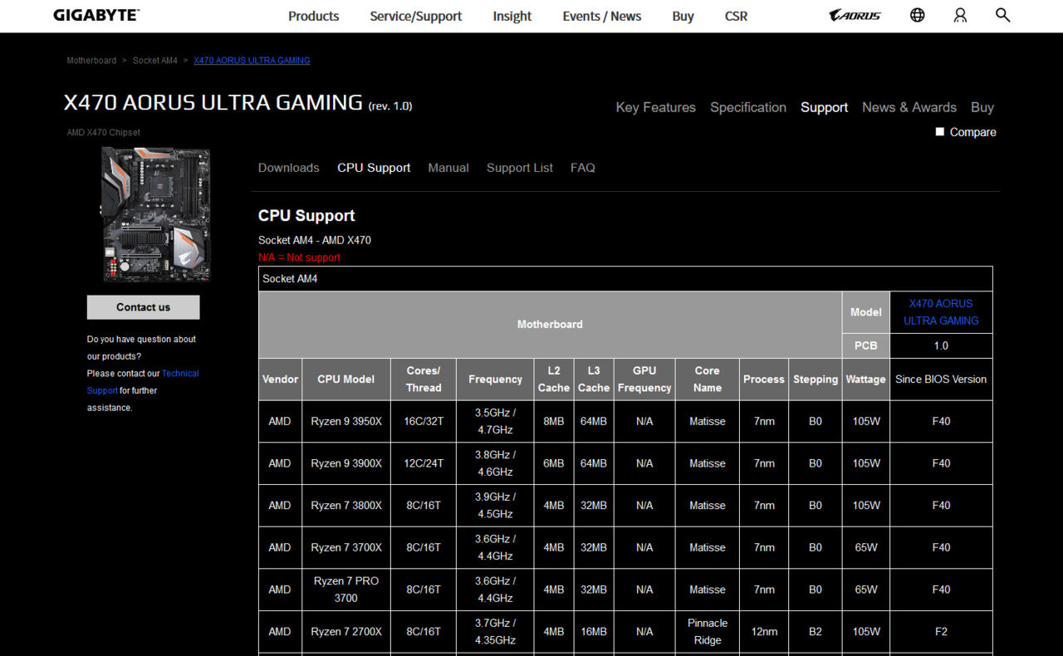
Task: Open X470 AORUS ULTRA GAMING model link in table
Action: tap(941, 312)
